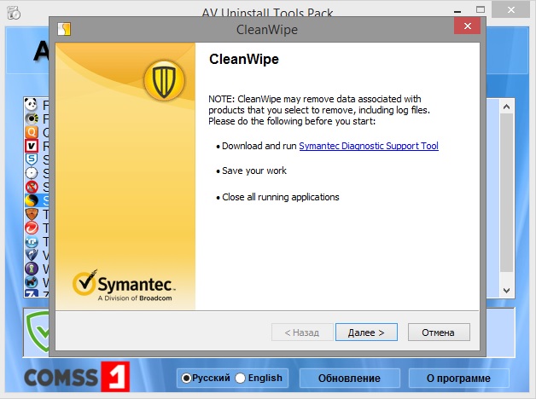Image resolution: width=536 pixels, height=399 pixels.
Task: Switch language to English radio button
Action: pyautogui.click(x=241, y=378)
